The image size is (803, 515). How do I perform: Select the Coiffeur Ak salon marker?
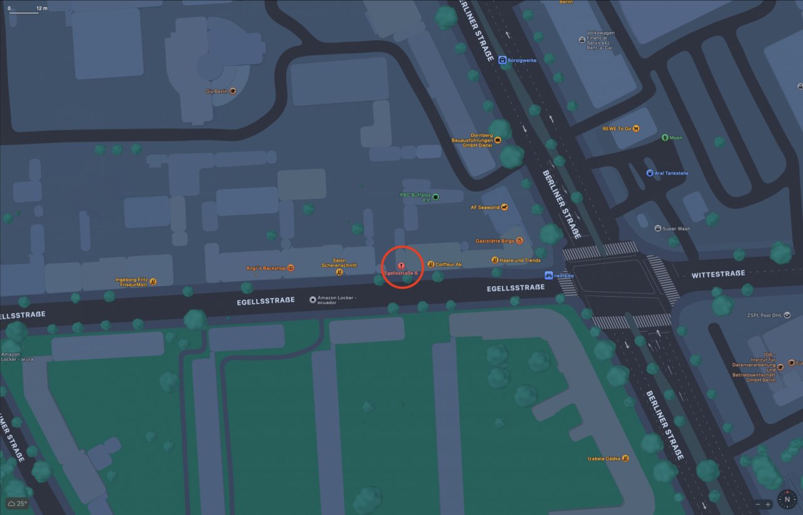point(430,264)
